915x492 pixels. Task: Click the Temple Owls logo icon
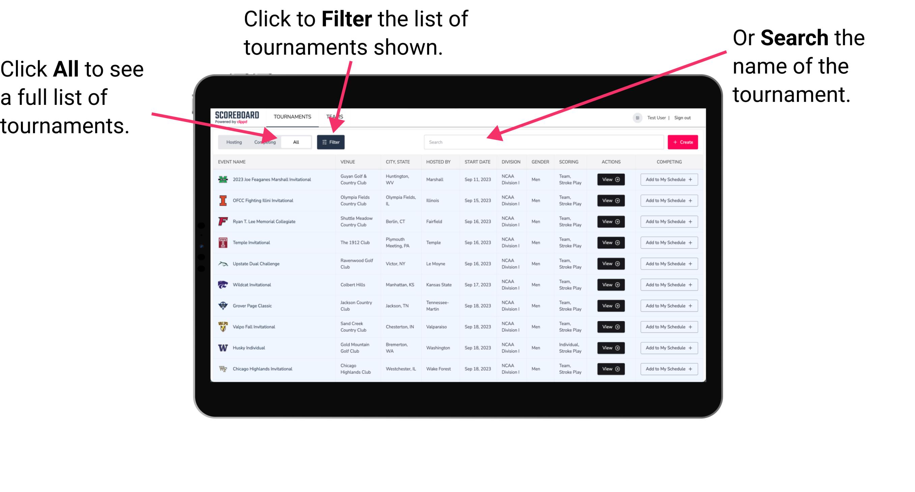(x=223, y=242)
